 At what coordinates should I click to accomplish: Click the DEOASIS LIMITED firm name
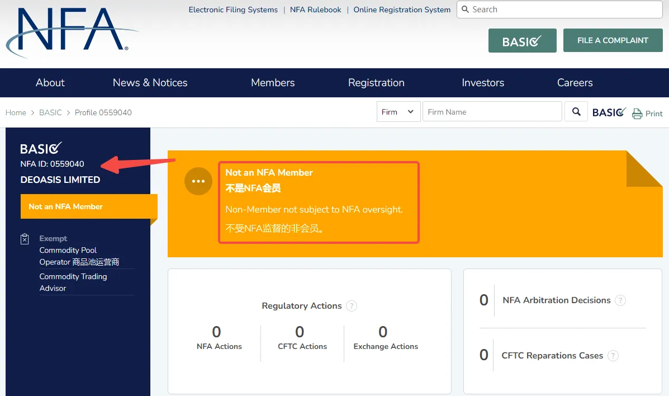pyautogui.click(x=60, y=180)
